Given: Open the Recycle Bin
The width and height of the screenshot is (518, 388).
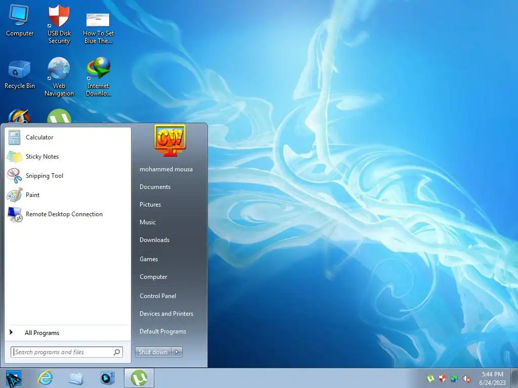Looking at the screenshot, I should 20,74.
